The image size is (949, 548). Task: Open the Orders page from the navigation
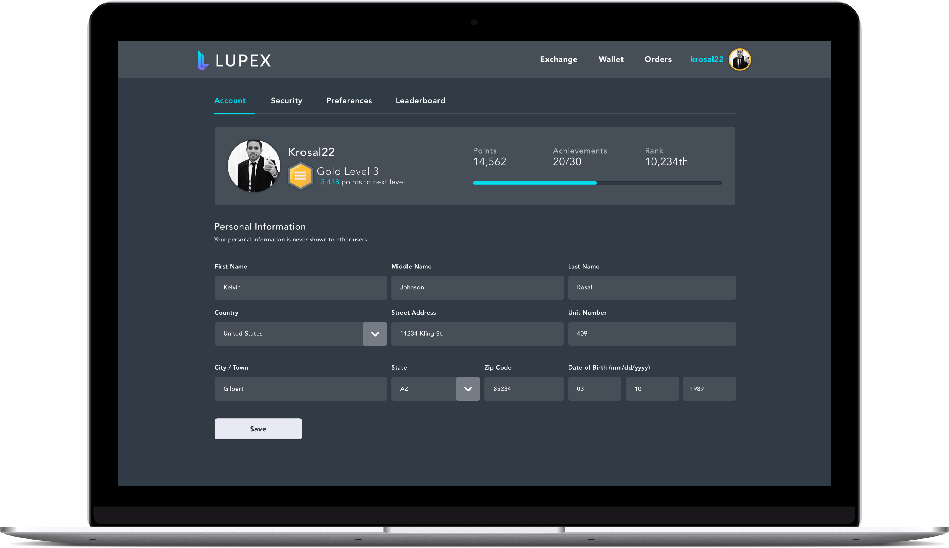click(x=658, y=59)
